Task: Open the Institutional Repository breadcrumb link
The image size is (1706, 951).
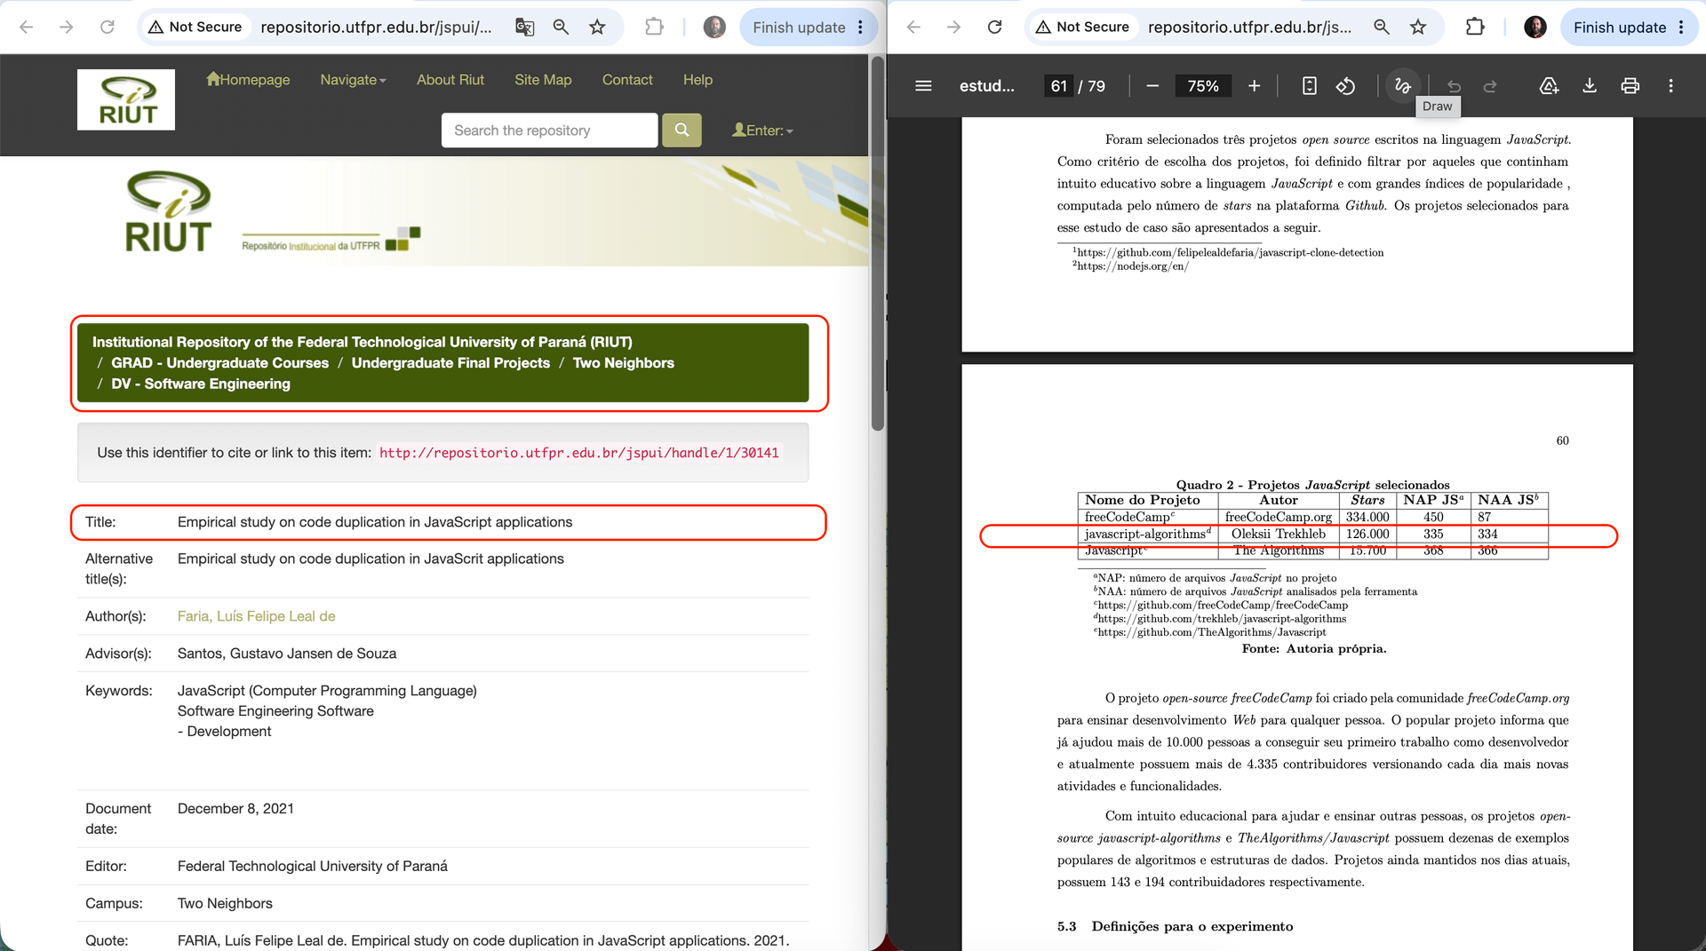Action: 363,342
